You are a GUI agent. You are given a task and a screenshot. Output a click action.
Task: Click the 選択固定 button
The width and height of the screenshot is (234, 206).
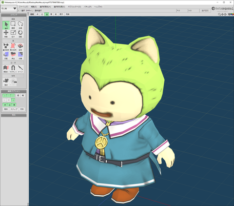205,11
